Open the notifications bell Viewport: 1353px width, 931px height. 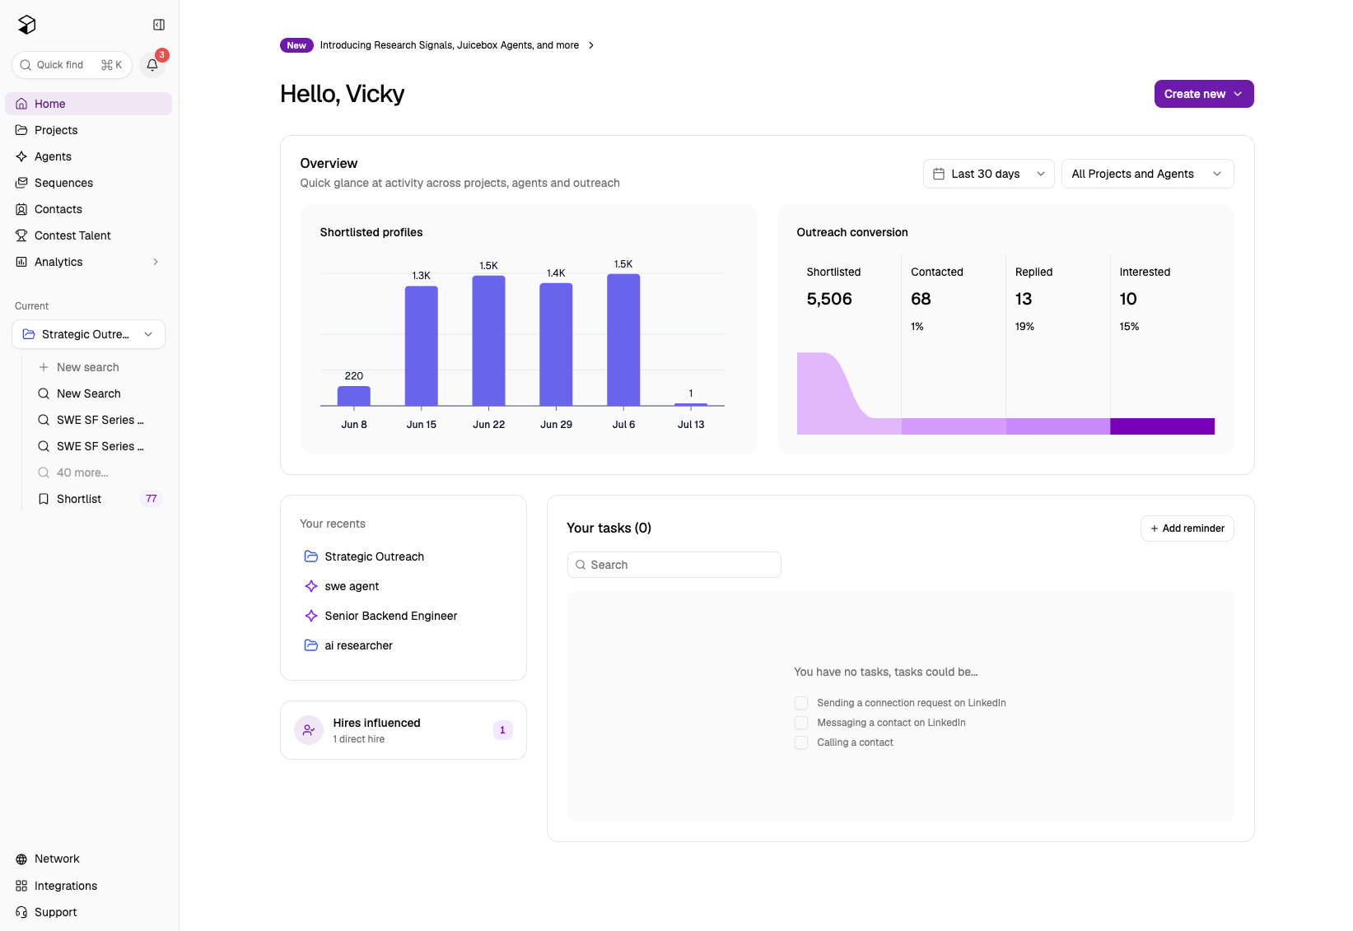152,65
